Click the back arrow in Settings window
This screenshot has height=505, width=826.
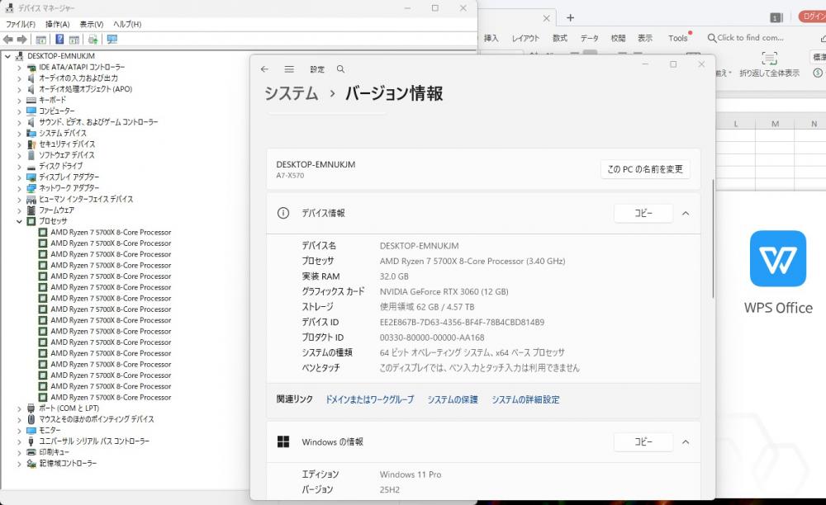coord(264,69)
